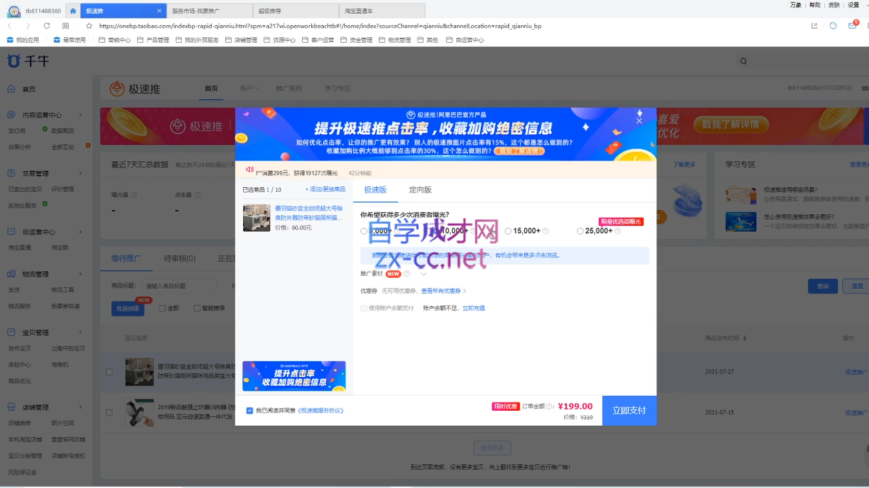Close the promotion dialog with the X

[639, 121]
